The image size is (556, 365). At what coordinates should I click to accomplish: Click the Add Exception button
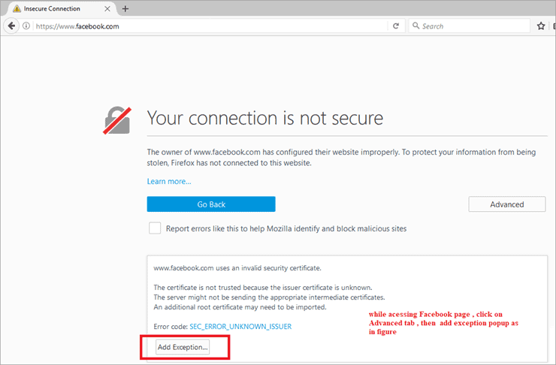[183, 347]
